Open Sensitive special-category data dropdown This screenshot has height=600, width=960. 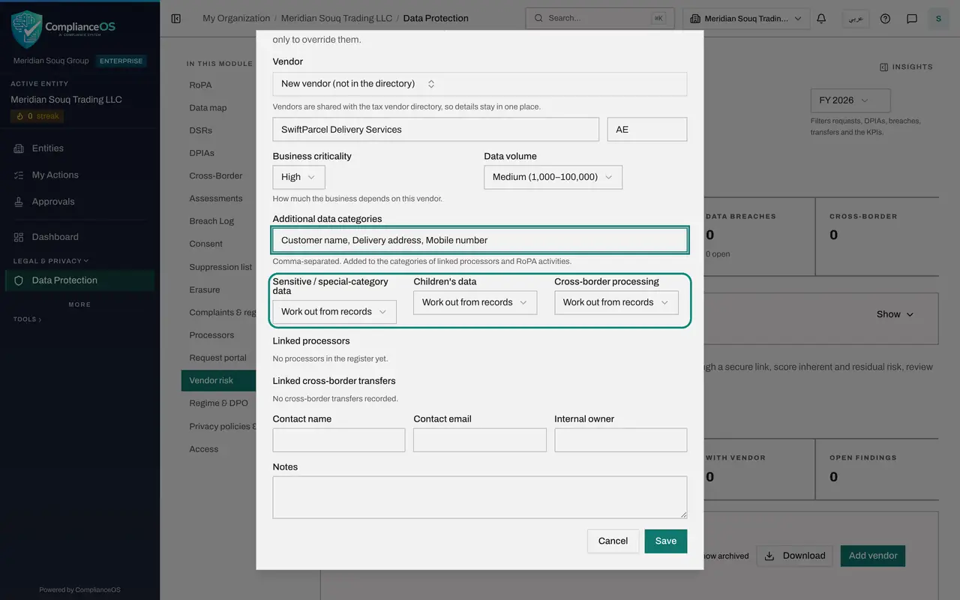click(334, 312)
